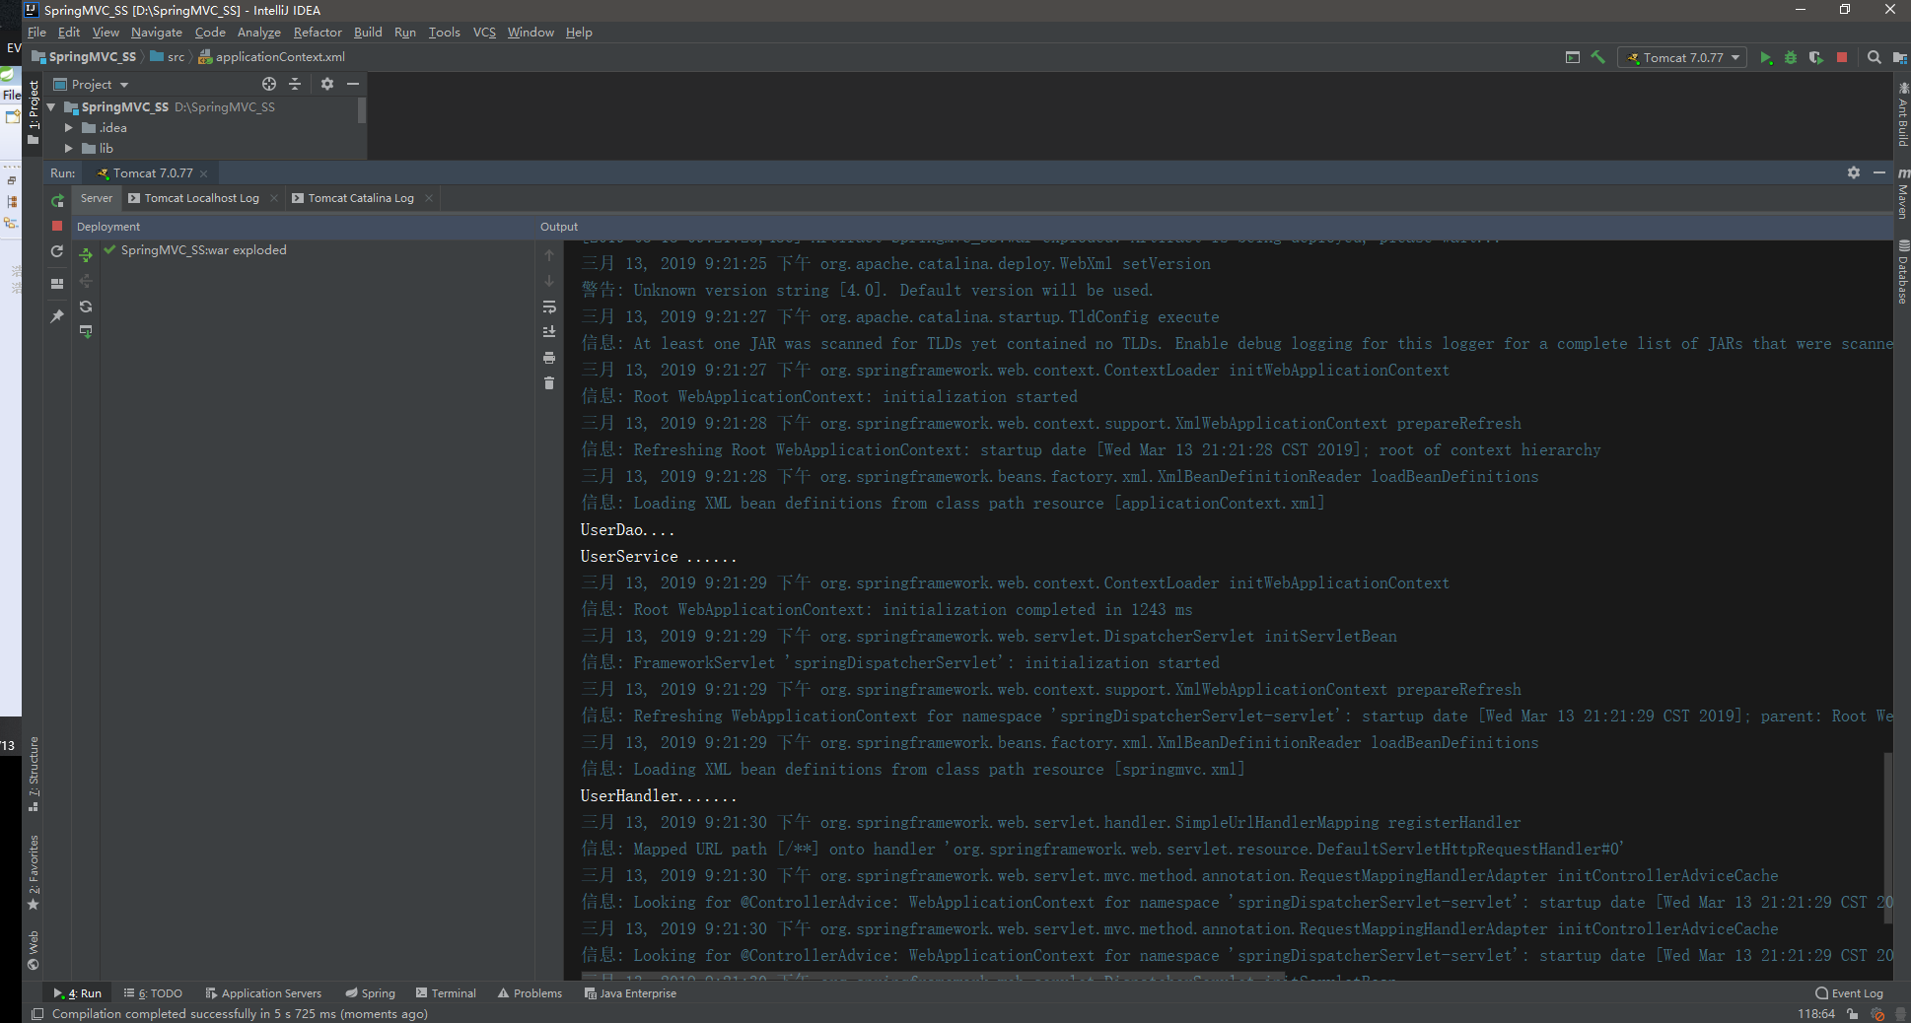The width and height of the screenshot is (1911, 1023).
Task: Open the Problems tool window
Action: coord(530,993)
